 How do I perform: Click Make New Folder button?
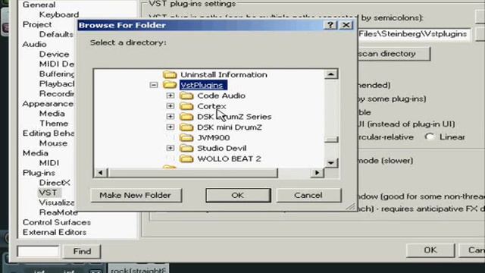136,196
